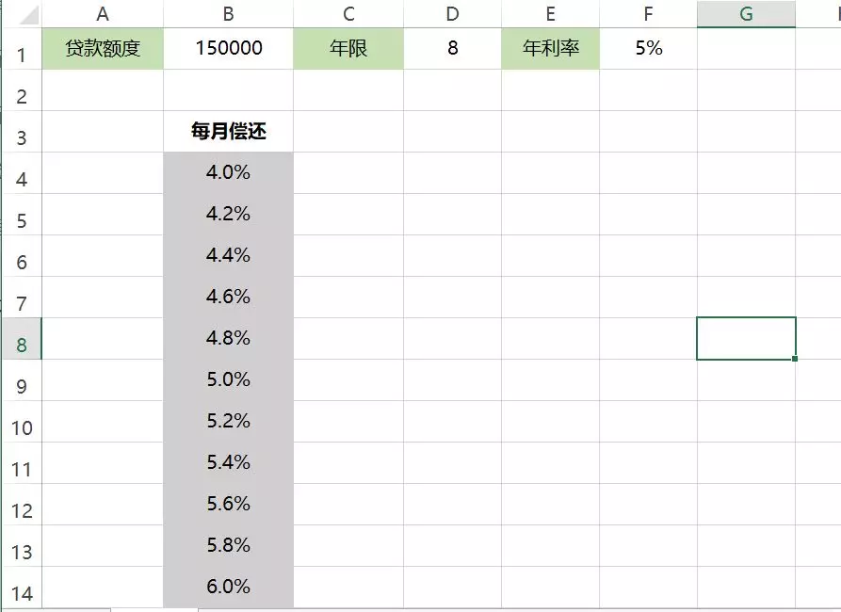Select column E header
Screen dimensions: 841x612
coord(550,13)
